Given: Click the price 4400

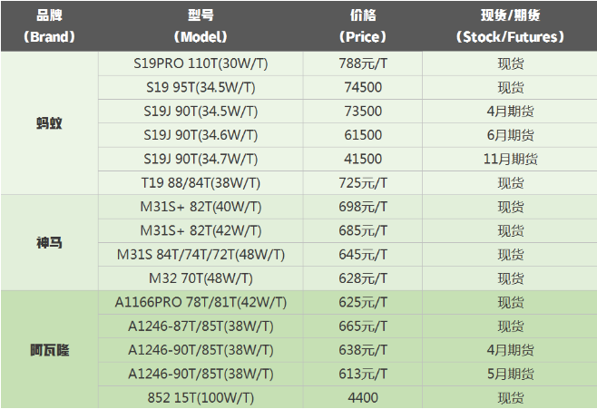Looking at the screenshot, I should [x=363, y=397].
